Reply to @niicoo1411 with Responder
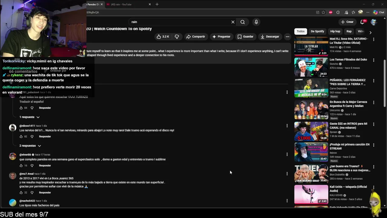This screenshot has width=387, height=218. 45,137
